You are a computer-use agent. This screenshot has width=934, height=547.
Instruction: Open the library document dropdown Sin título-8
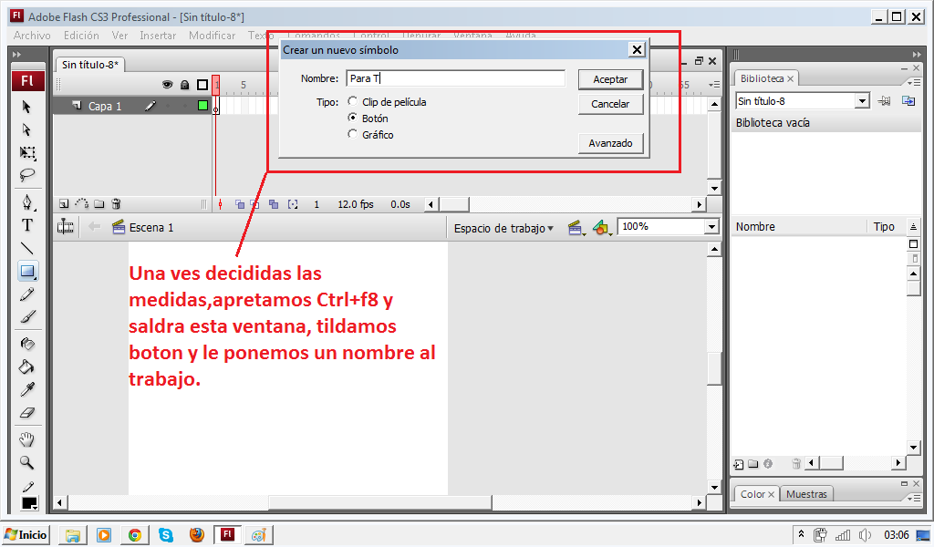(x=862, y=101)
